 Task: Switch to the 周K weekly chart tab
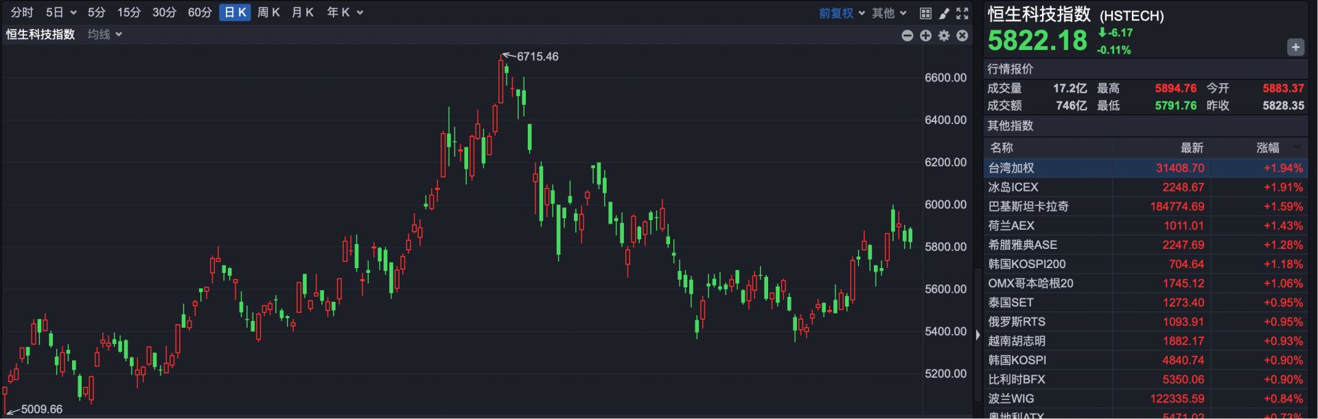pyautogui.click(x=268, y=12)
